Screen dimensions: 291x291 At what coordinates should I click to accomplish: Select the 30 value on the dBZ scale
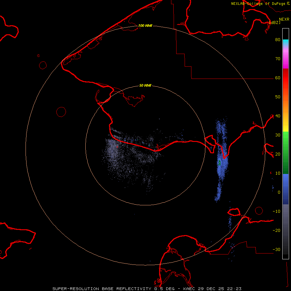[278, 135]
